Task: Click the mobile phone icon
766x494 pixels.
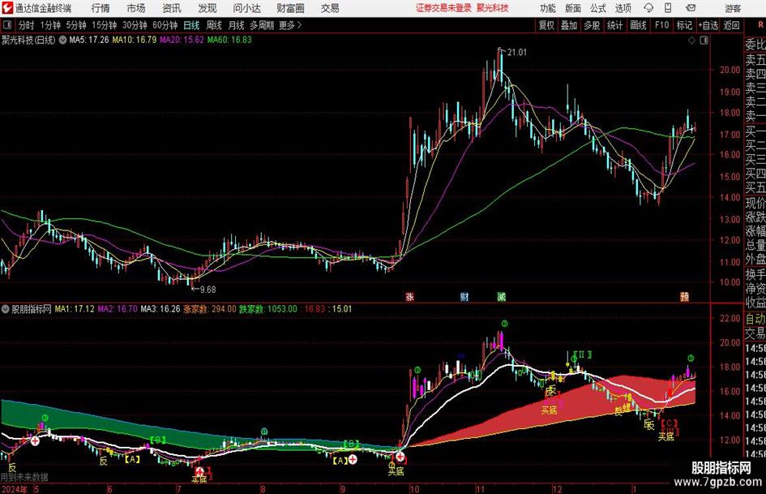Action: (x=668, y=8)
